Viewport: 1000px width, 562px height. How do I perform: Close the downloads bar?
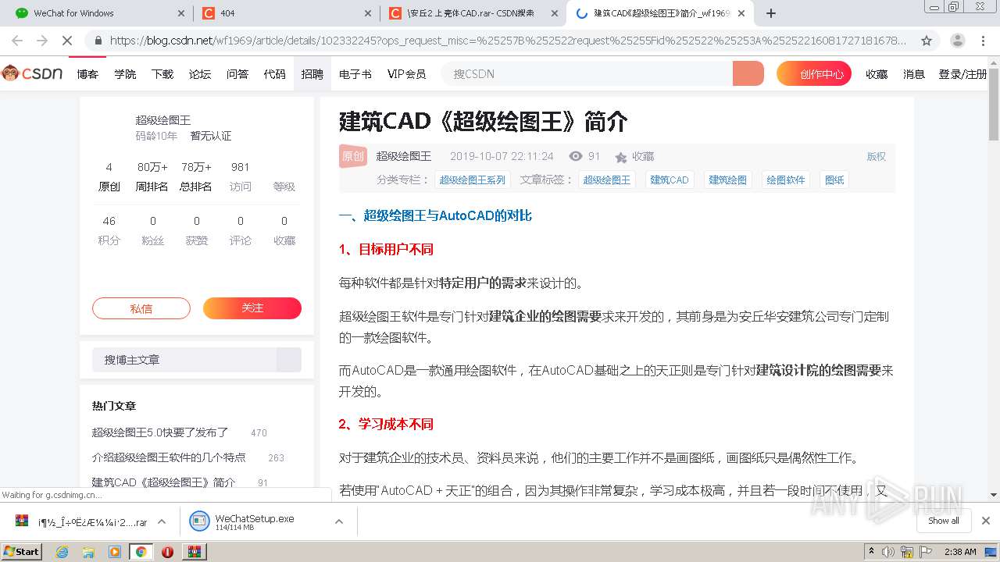click(x=986, y=521)
